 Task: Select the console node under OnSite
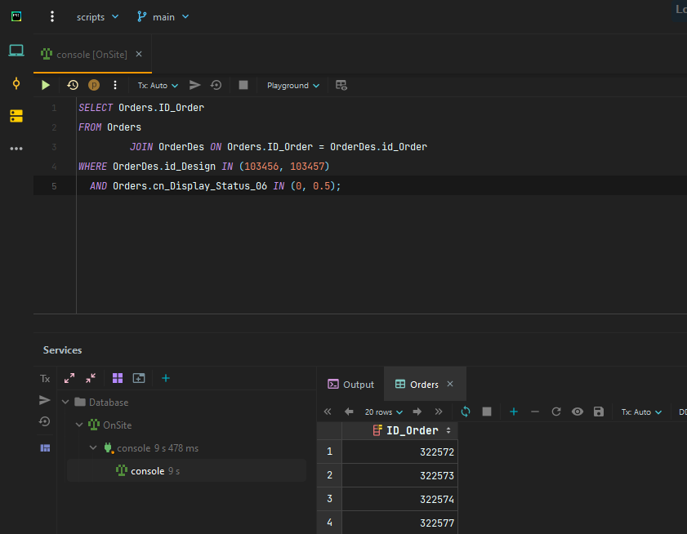tap(149, 470)
